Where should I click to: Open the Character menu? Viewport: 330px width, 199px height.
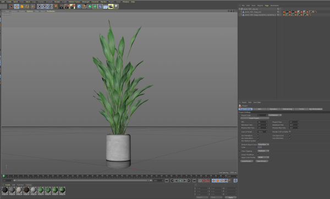(95, 2)
